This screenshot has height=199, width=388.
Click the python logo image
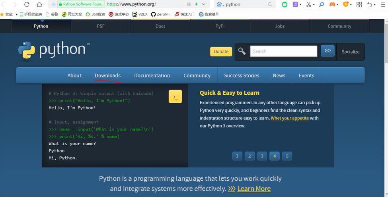(x=54, y=50)
